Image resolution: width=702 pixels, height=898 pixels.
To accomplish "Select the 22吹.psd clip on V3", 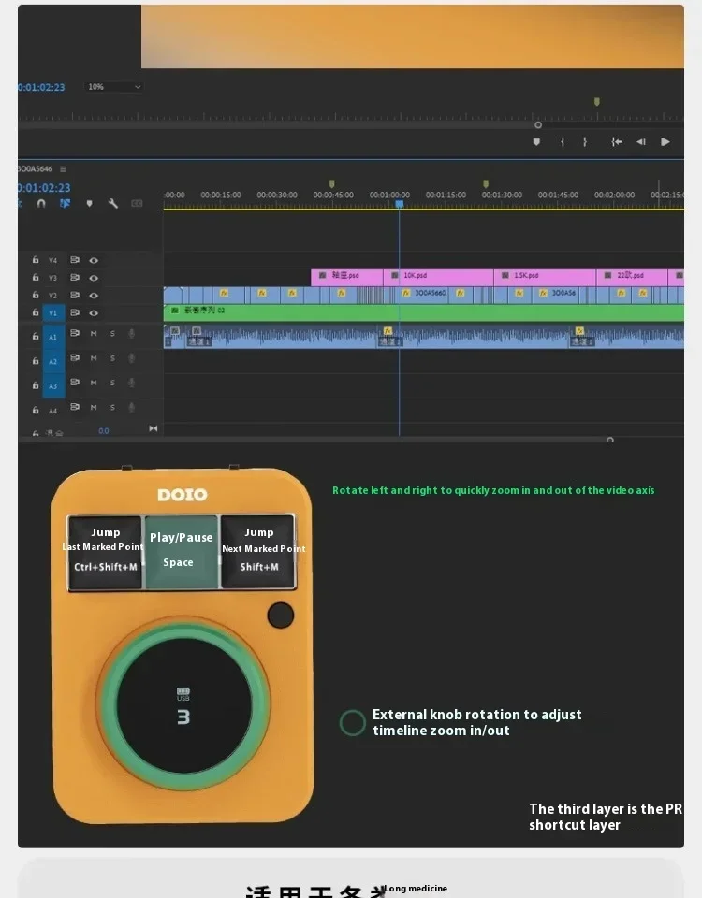I will click(x=632, y=277).
